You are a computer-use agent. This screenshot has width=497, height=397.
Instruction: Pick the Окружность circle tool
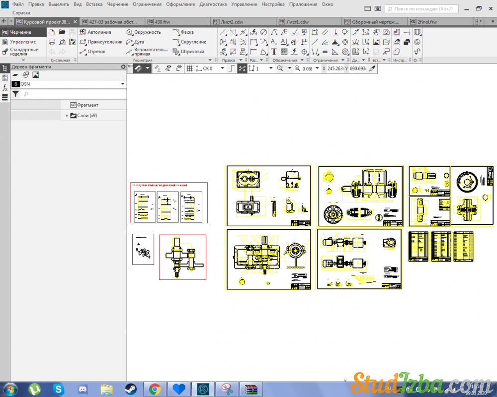pos(144,32)
